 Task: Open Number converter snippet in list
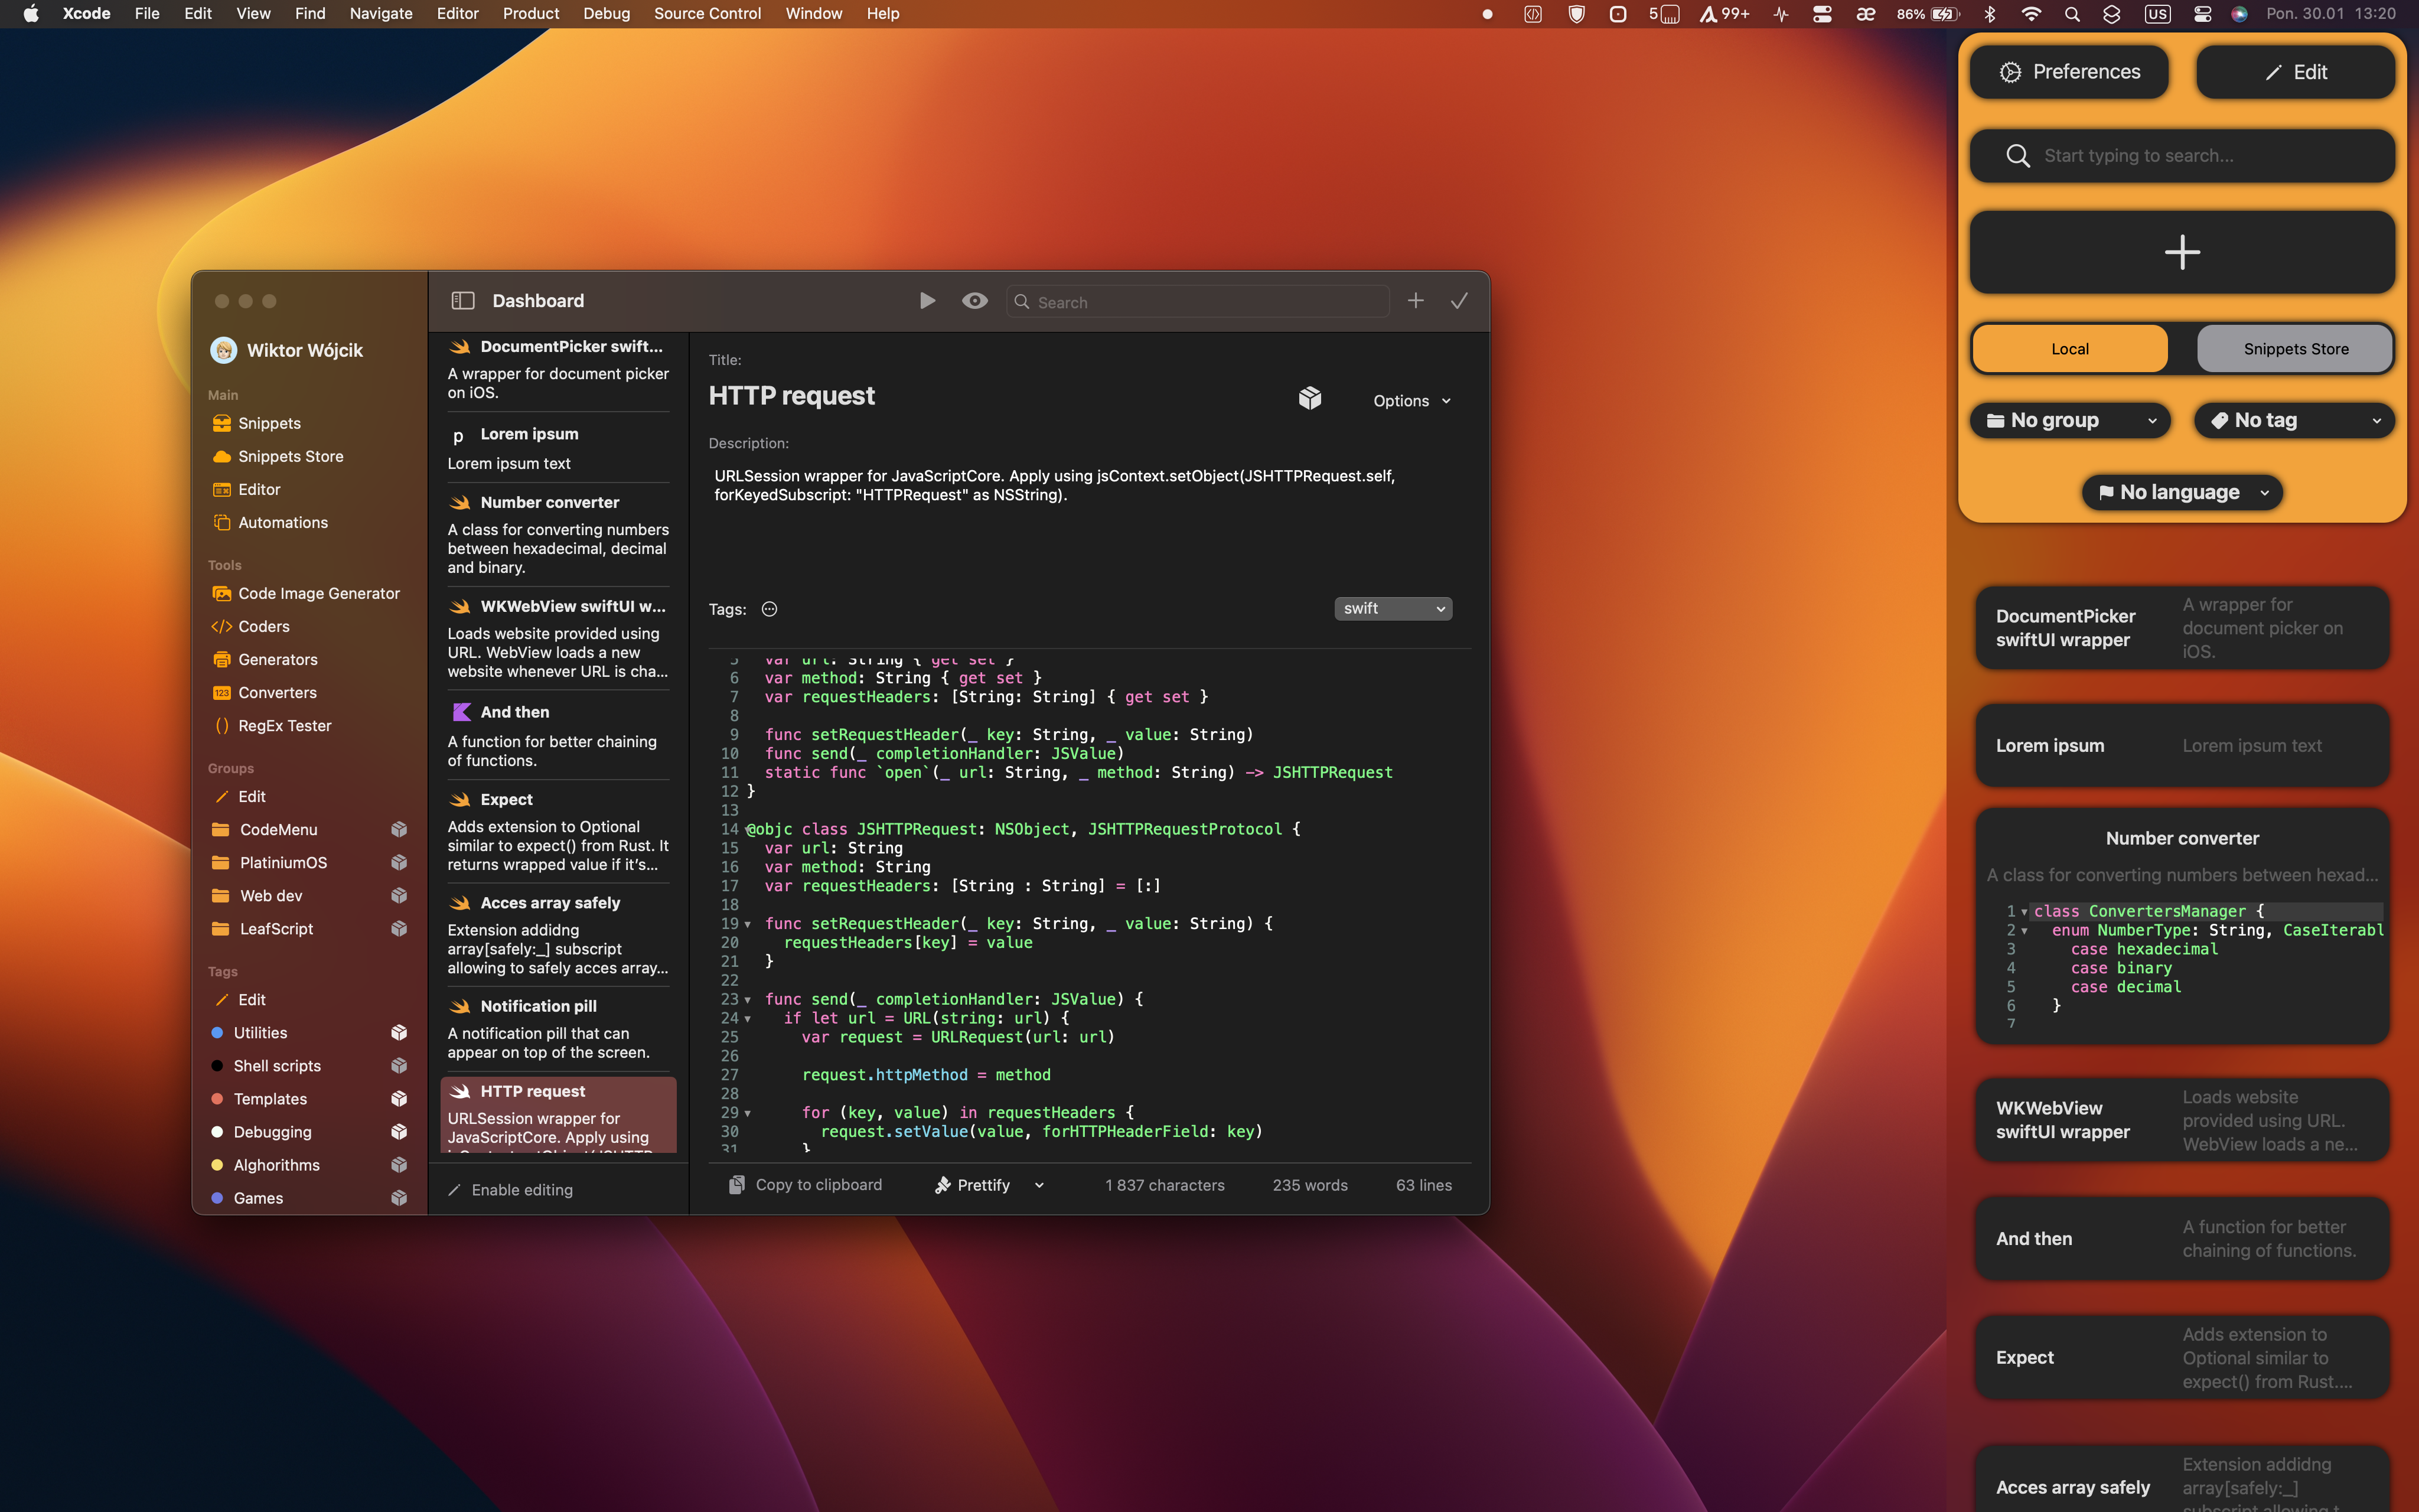point(558,534)
